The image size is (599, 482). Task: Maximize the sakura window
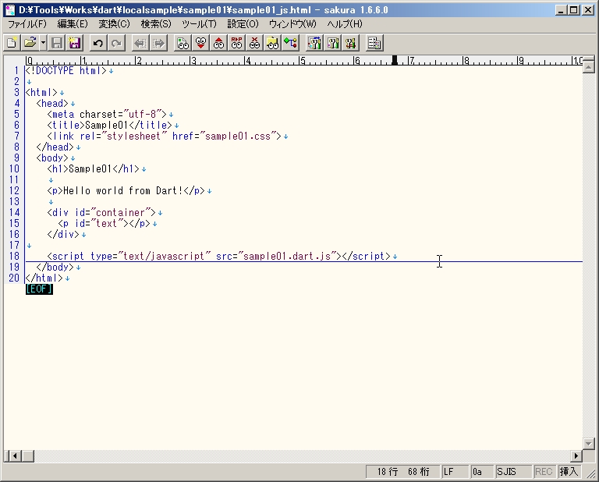pyautogui.click(x=574, y=10)
